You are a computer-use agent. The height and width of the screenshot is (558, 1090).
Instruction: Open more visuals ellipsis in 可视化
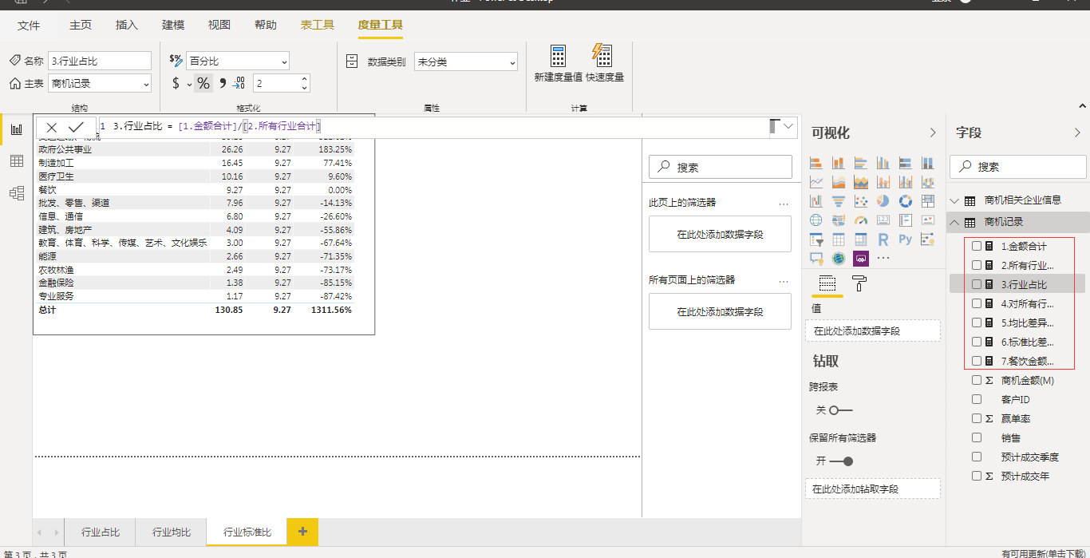(883, 258)
